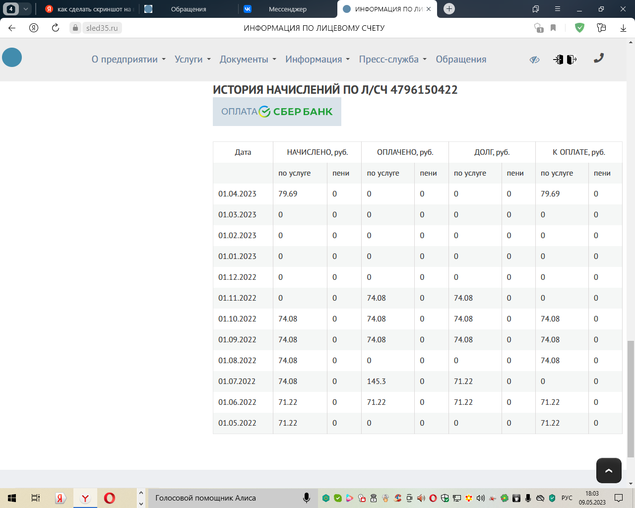Reload the page with the refresh icon
Image resolution: width=635 pixels, height=508 pixels.
56,28
